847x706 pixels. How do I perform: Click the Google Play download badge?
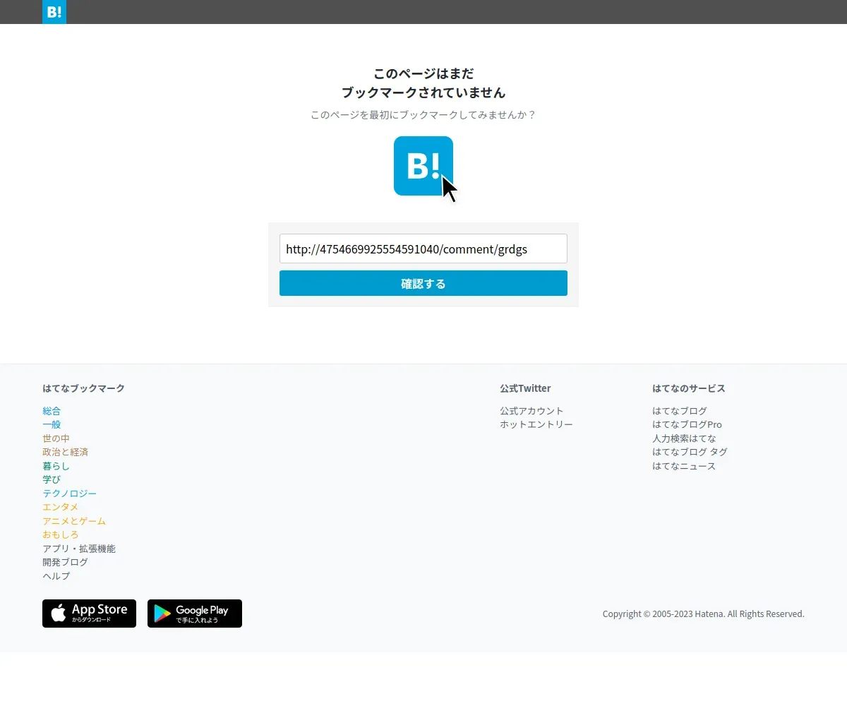click(195, 614)
